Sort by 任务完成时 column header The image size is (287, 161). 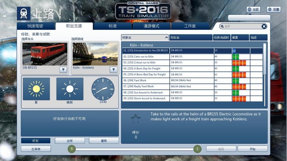pos(222,38)
